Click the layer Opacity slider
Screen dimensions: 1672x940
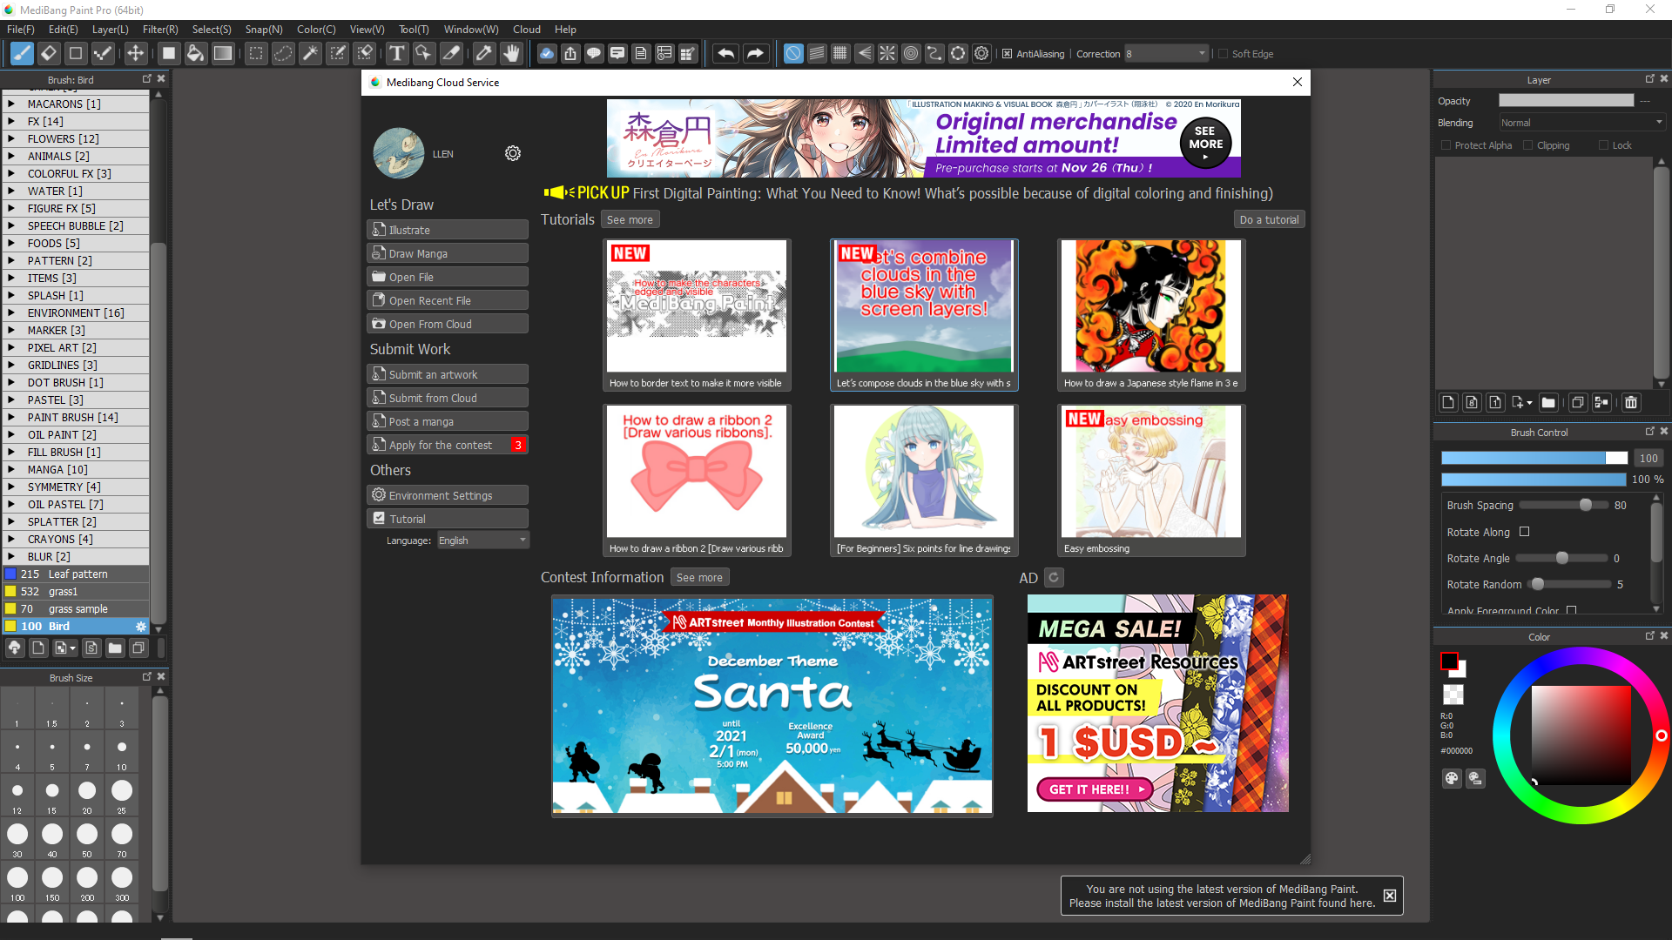1566,101
